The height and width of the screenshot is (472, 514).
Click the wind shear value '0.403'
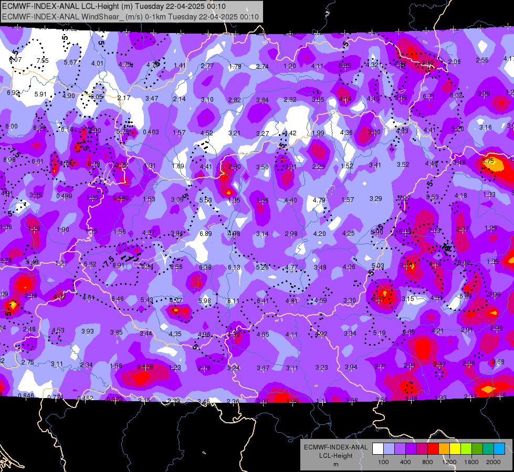(x=151, y=132)
